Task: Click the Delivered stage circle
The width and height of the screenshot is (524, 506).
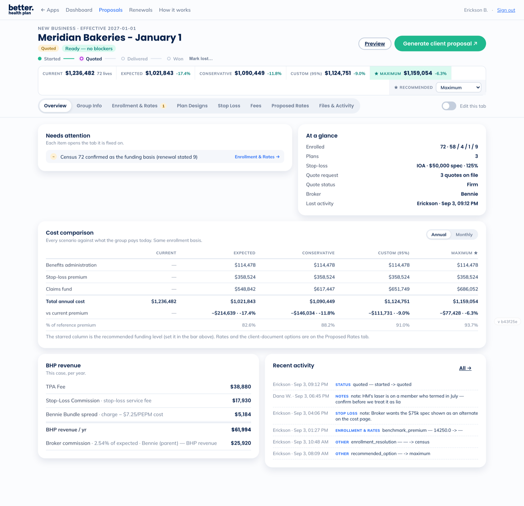Action: pyautogui.click(x=123, y=59)
